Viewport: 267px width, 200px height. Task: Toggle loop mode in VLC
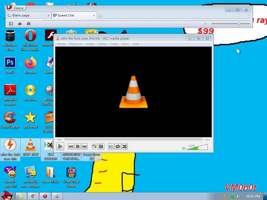click(118, 146)
